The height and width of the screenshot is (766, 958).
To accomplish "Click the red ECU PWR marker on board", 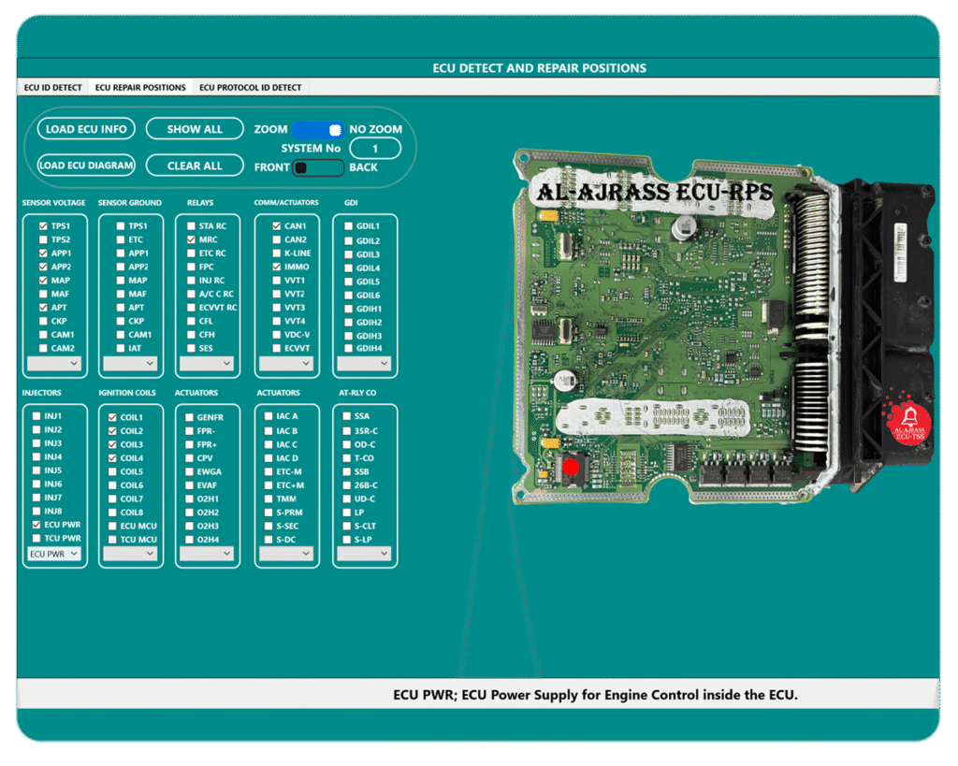I will [x=571, y=468].
